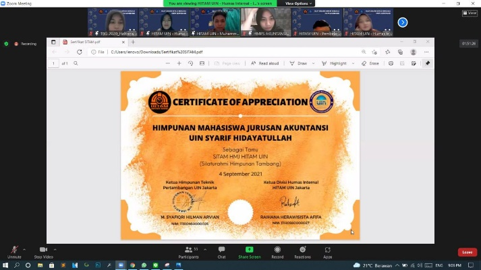The image size is (481, 270).
Task: Rotate the PDF page
Action: [x=190, y=63]
